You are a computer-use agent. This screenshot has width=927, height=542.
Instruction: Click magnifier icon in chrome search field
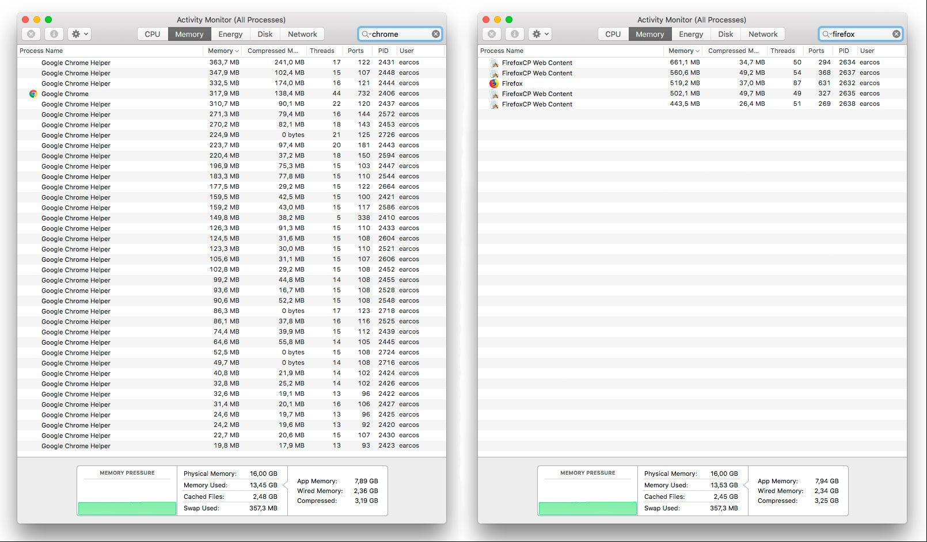pyautogui.click(x=366, y=34)
